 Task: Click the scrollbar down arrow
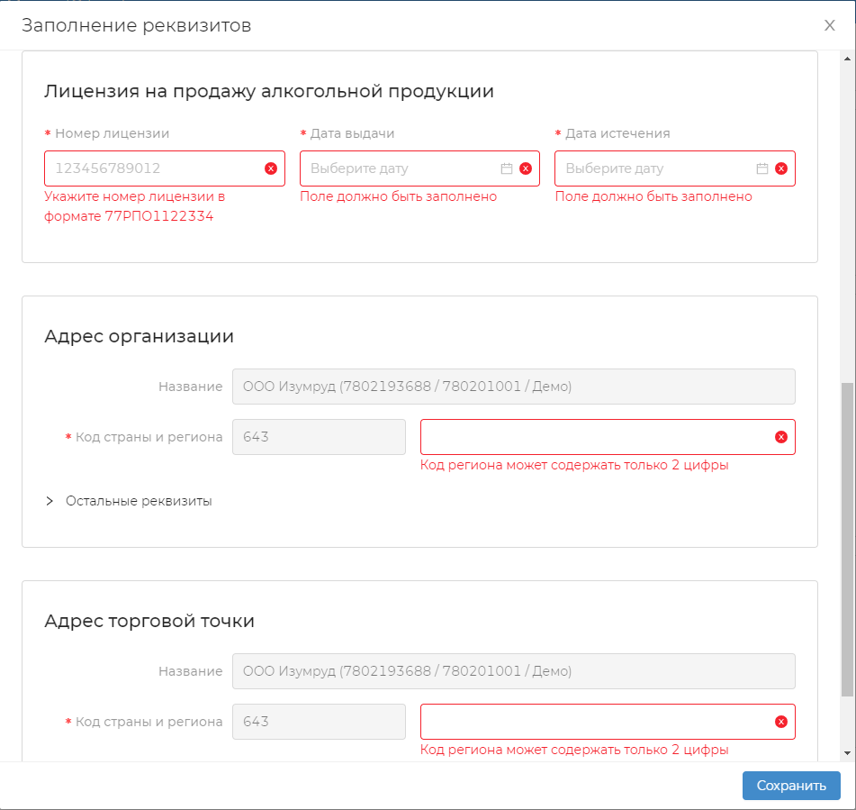pos(847,752)
